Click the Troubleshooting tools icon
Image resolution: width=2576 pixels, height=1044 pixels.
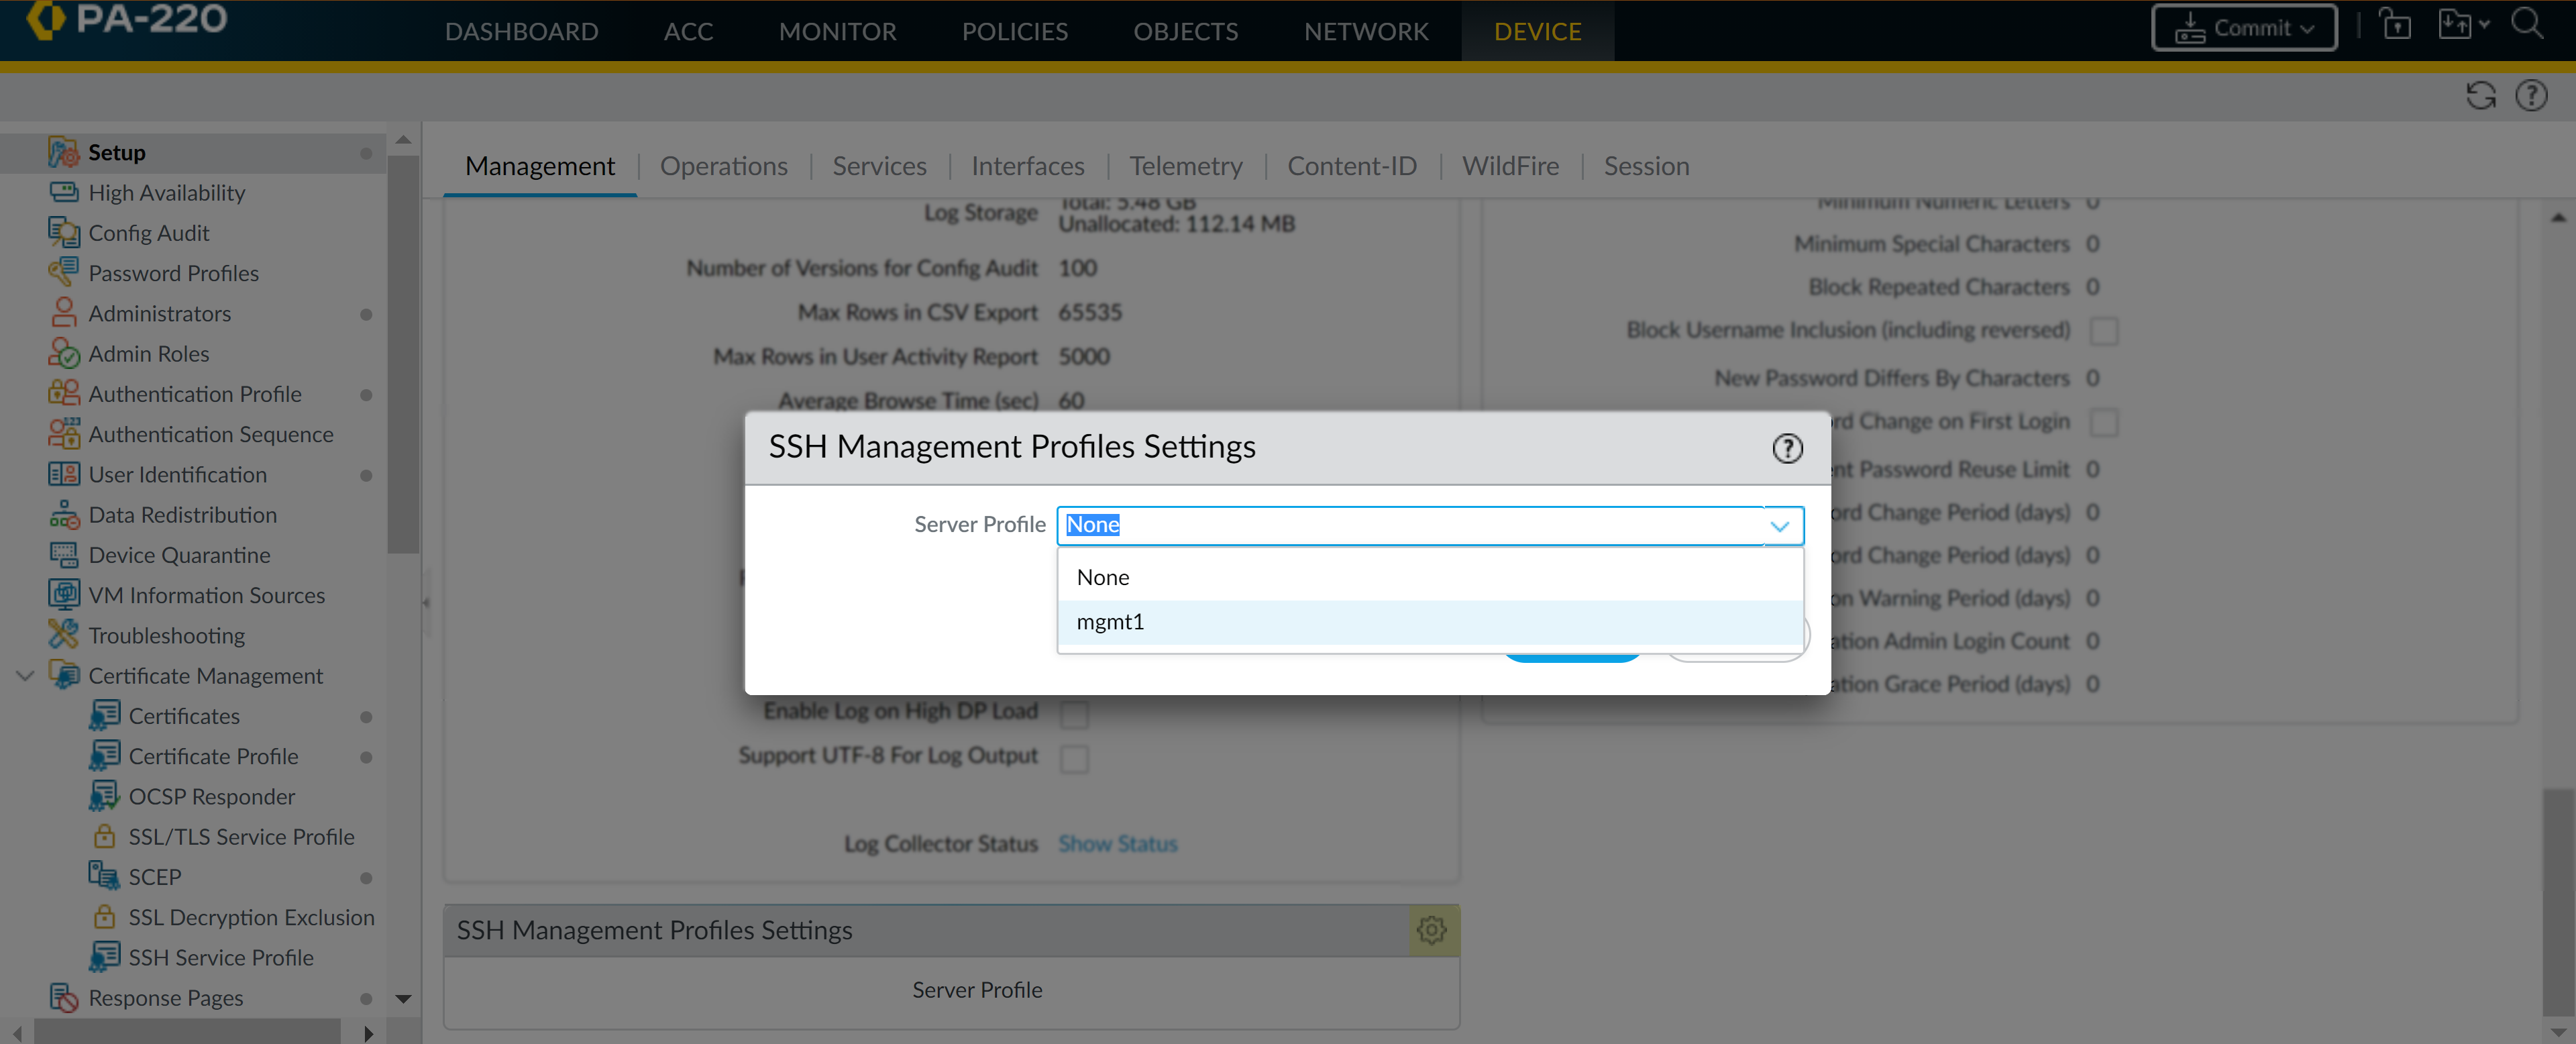point(64,634)
